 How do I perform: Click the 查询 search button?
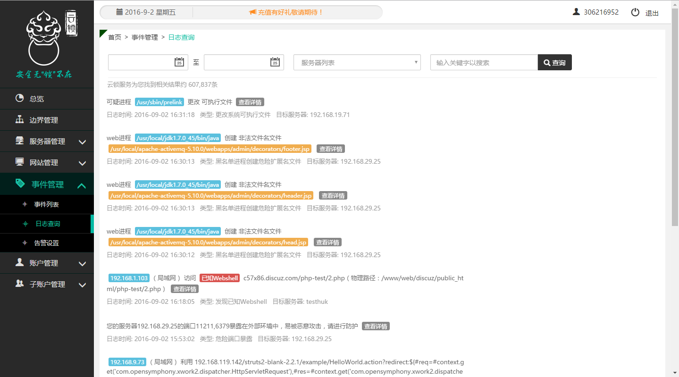[x=555, y=62]
